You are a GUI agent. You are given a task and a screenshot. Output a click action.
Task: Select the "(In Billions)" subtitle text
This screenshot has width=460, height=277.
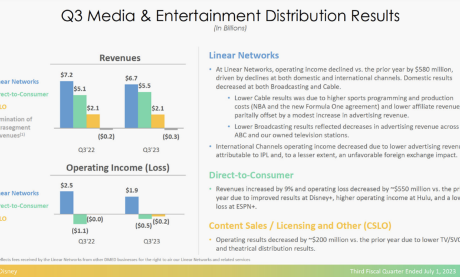point(230,28)
